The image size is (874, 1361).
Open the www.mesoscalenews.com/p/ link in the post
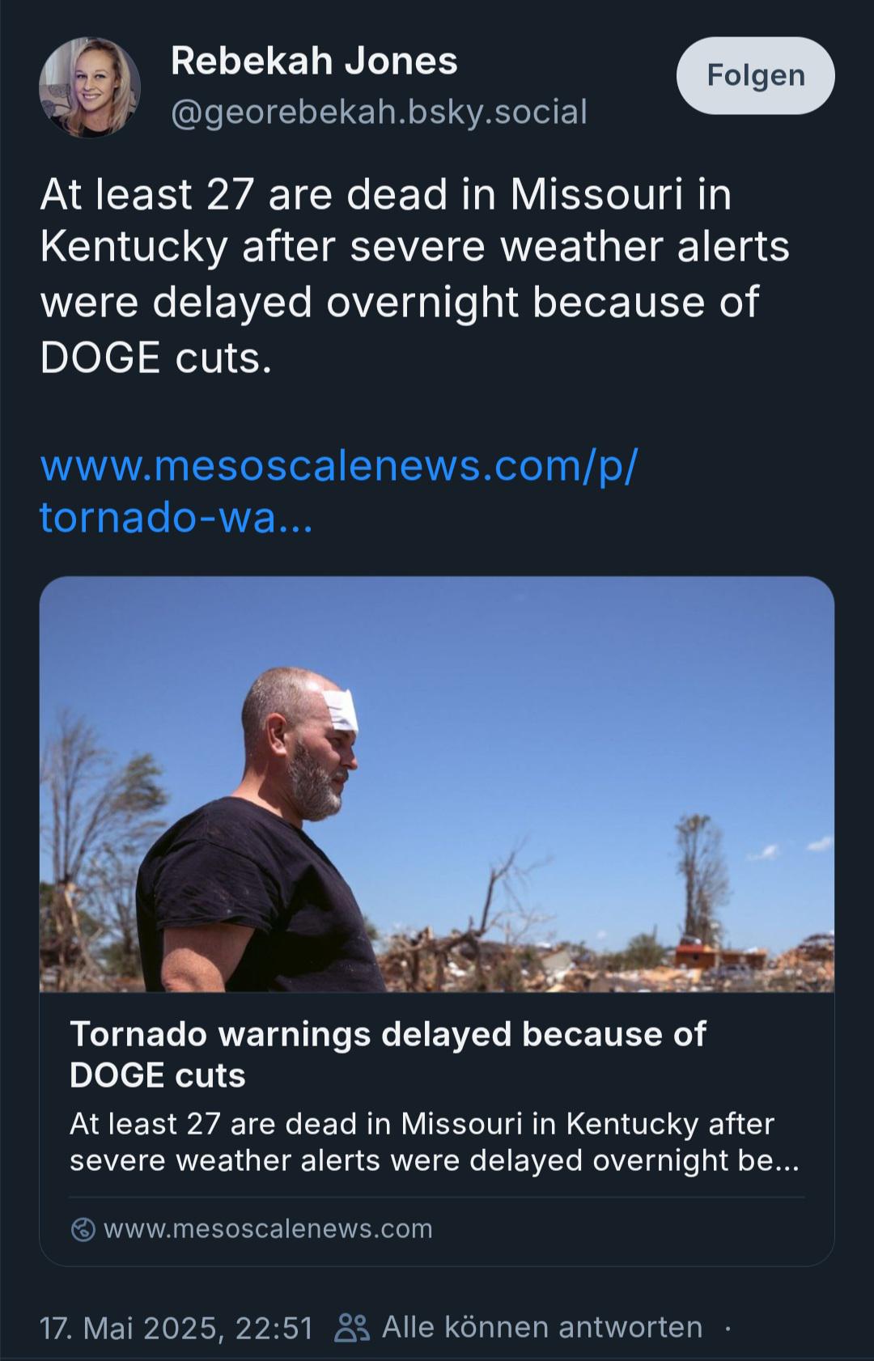[339, 466]
